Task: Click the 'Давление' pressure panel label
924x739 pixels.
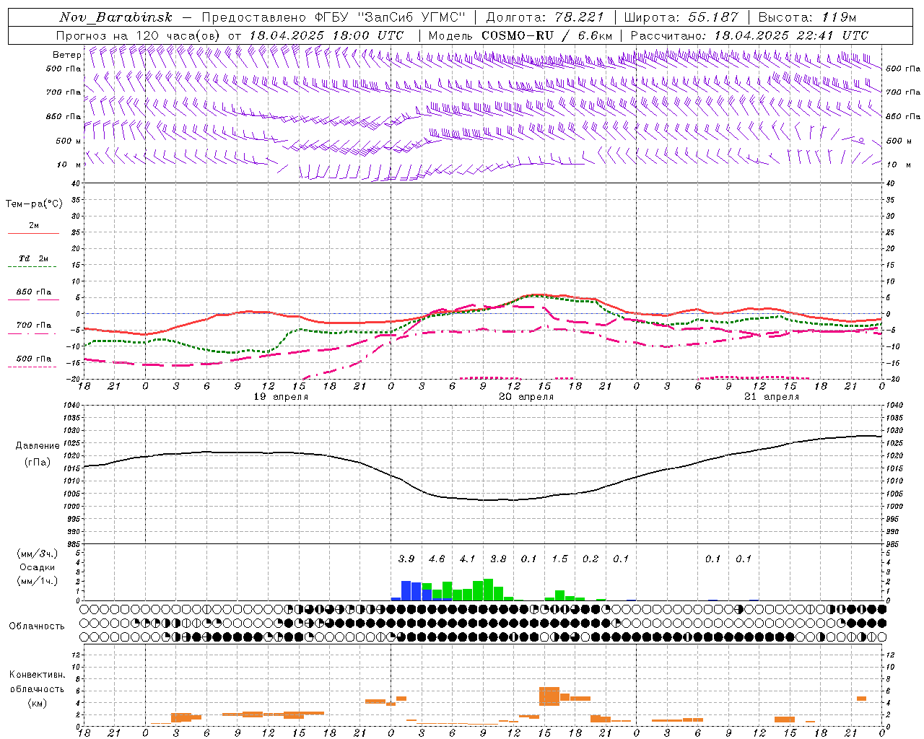Action: coord(38,446)
